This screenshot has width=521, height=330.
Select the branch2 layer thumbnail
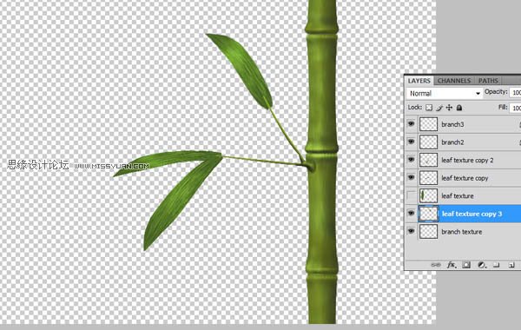[428, 142]
